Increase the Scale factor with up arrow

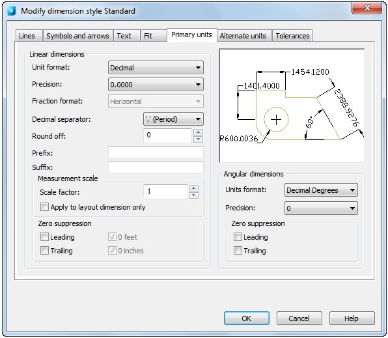coord(193,188)
